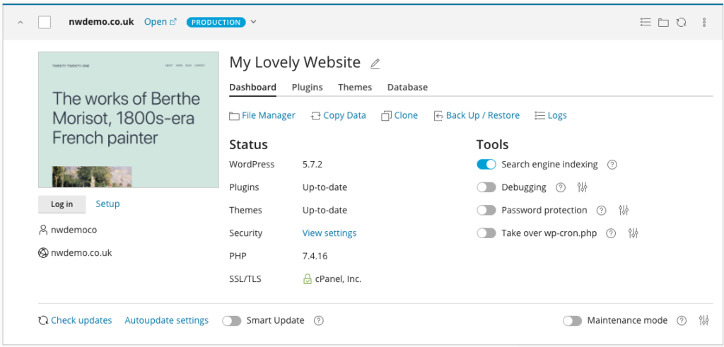
Task: Click the My Lovely Website title
Action: [x=295, y=62]
